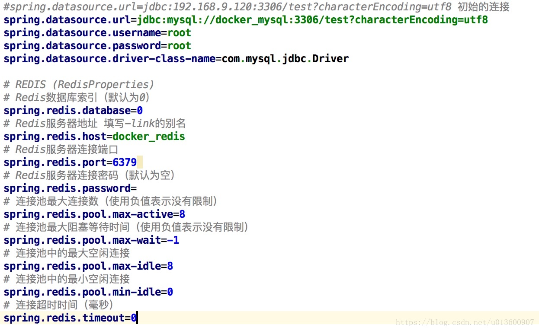The height and width of the screenshot is (331, 539).
Task: Click the 'Redis服务器连接密码' comment
Action: 90,175
